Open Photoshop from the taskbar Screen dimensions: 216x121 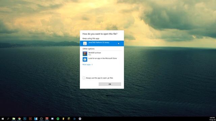[x=25, y=119]
